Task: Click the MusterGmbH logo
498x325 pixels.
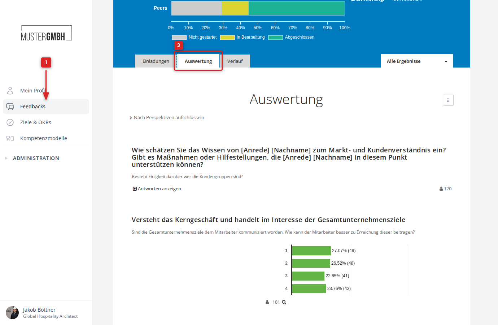Action: (46, 33)
